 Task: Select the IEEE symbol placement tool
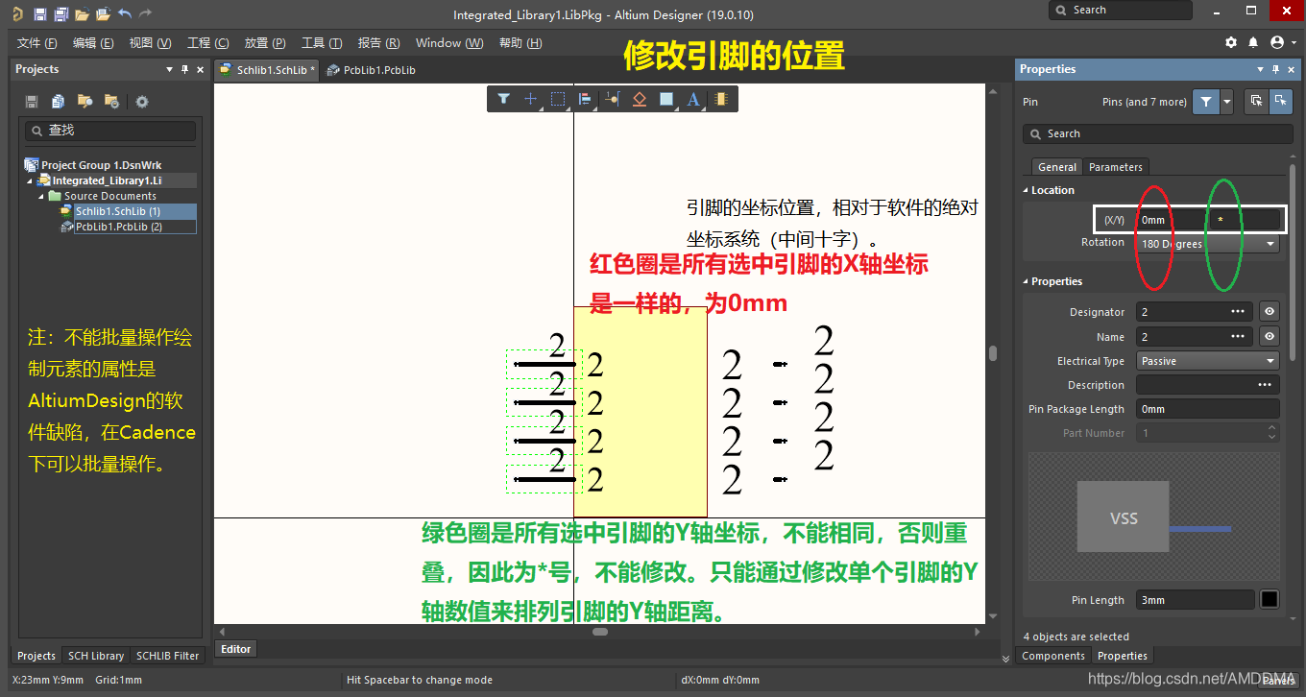pyautogui.click(x=640, y=99)
